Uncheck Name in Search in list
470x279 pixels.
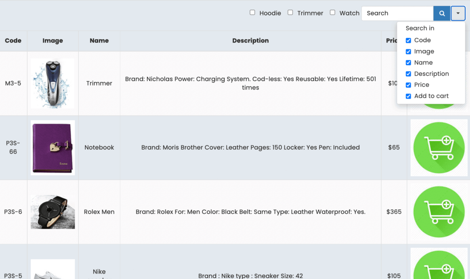[408, 62]
